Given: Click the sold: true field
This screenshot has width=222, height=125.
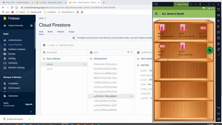Looking at the screenshot, I should click(146, 84).
